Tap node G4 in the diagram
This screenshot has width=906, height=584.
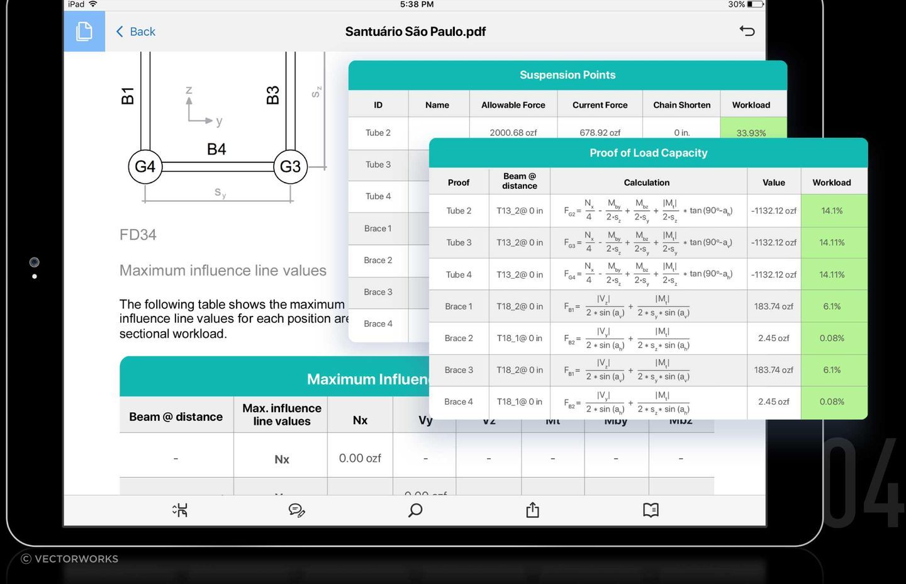(145, 167)
